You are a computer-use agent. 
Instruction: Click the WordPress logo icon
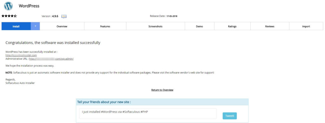(8, 6)
